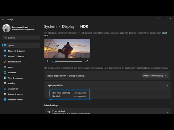Viewport: 174px width, 130px height.
Task: Select Bluetooth & devices in sidebar
Action: coord(17,51)
